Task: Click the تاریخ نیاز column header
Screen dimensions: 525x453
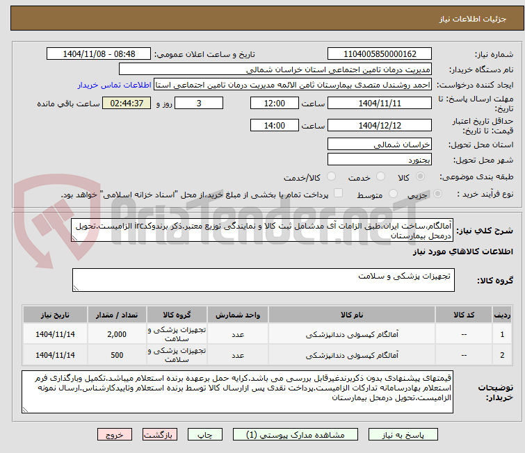Action: coord(55,315)
